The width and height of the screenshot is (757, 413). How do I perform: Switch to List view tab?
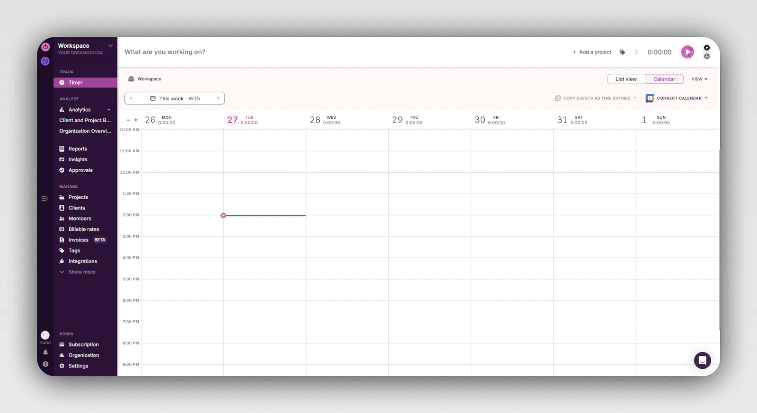(626, 79)
